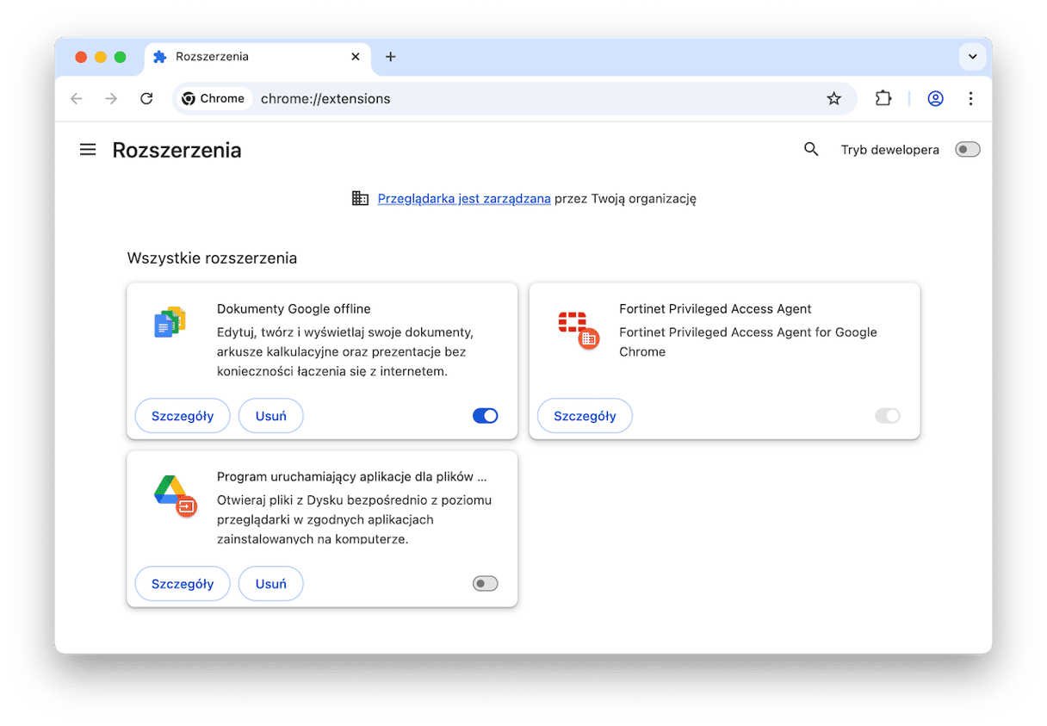Click the Dokumenty Google offline title

coord(294,309)
